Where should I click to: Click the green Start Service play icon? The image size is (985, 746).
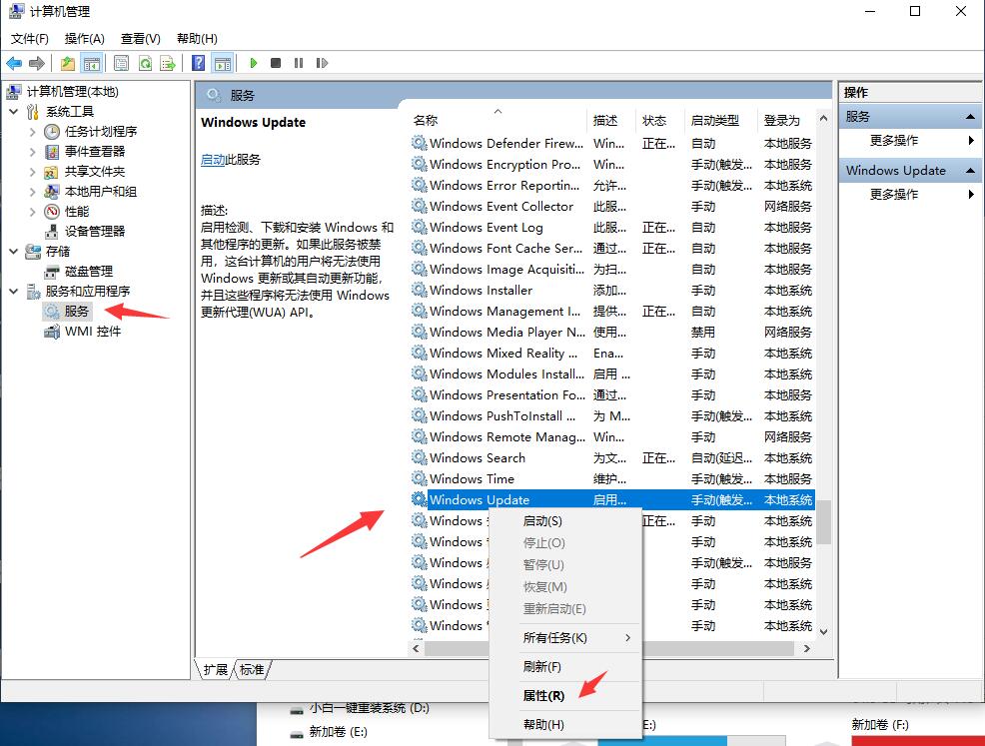(x=253, y=63)
